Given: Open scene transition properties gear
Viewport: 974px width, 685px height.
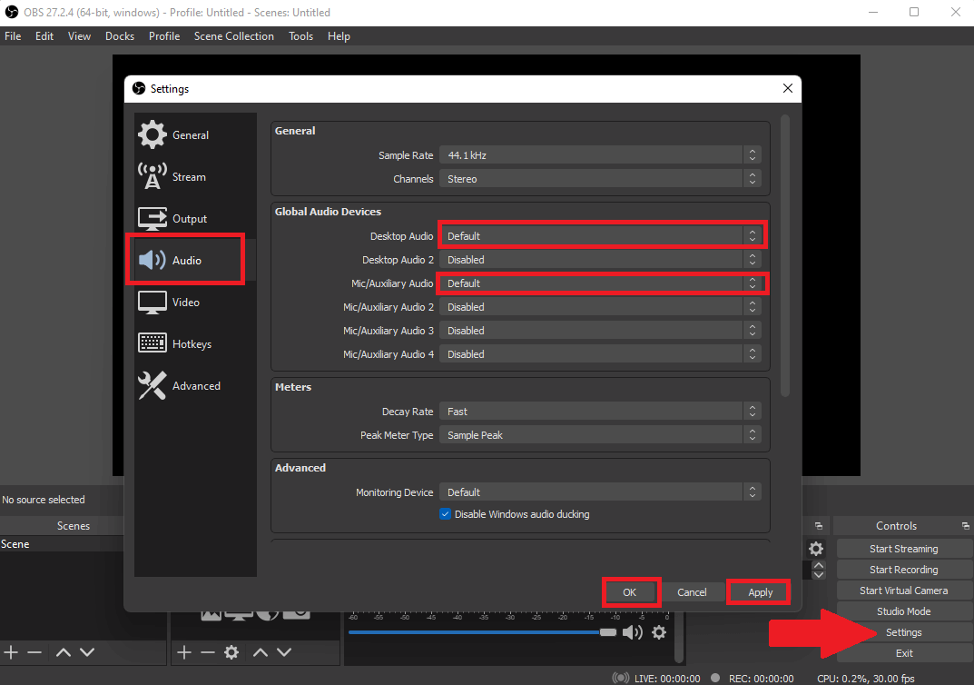Looking at the screenshot, I should pos(816,548).
